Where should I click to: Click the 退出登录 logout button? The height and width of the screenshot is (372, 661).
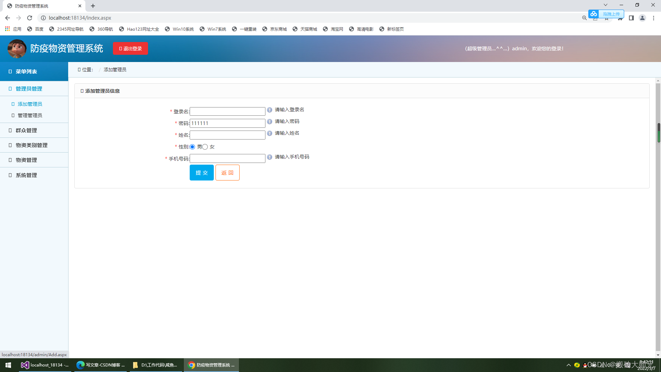coord(130,49)
